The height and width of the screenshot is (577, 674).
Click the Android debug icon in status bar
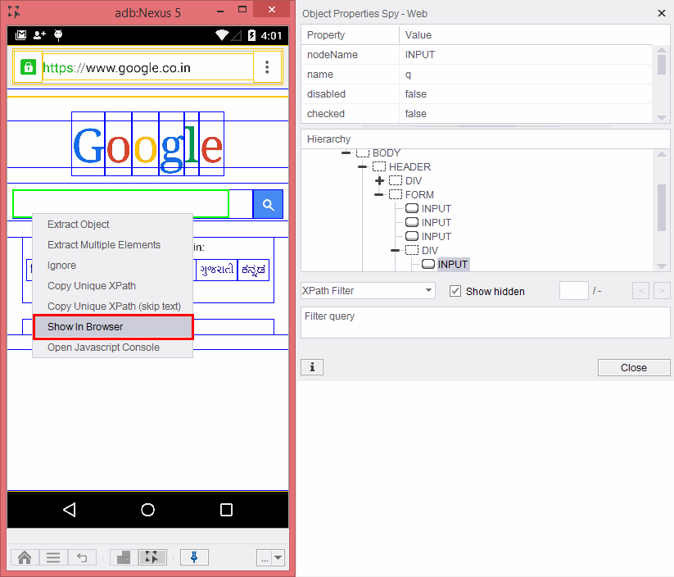(x=58, y=35)
